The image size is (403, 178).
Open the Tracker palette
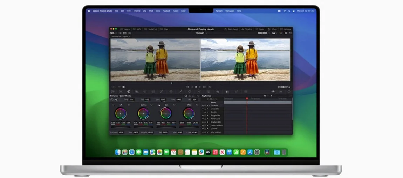[199, 91]
